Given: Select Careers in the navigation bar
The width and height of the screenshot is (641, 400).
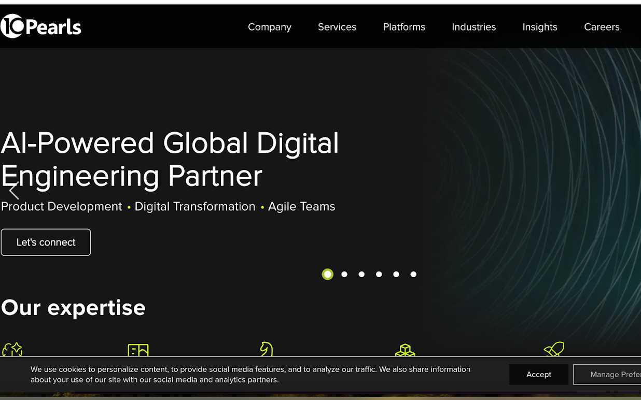Looking at the screenshot, I should (x=602, y=27).
